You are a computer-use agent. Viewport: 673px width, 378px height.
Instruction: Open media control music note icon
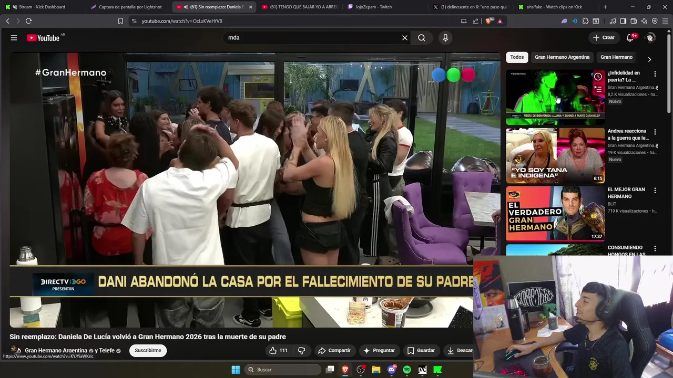(x=613, y=21)
